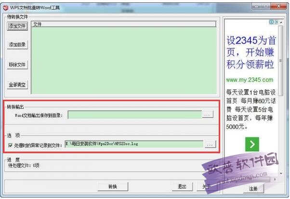Click the ad description paragraph text
Viewport: 290px width, 199px height.
(x=251, y=109)
